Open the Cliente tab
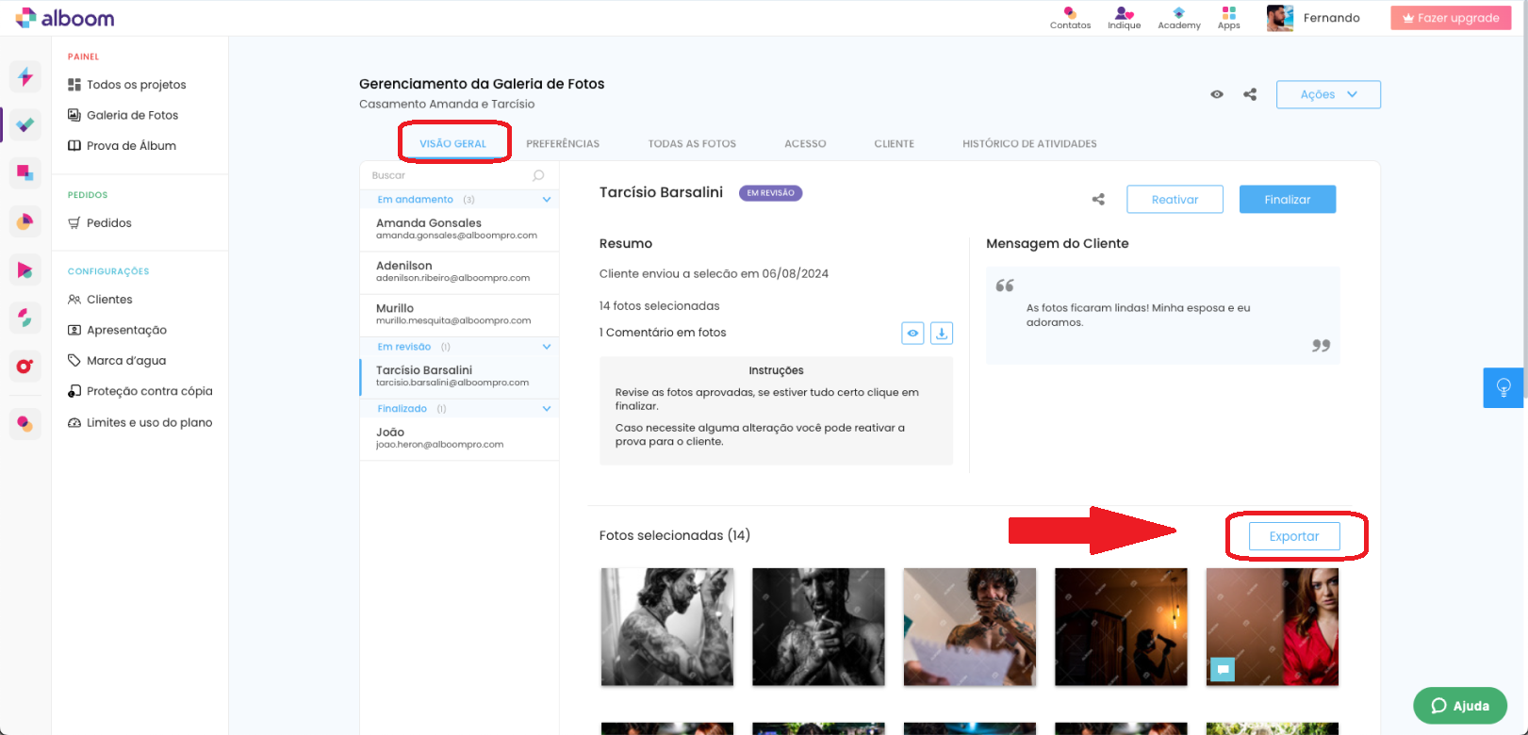Image resolution: width=1528 pixels, height=735 pixels. point(894,143)
